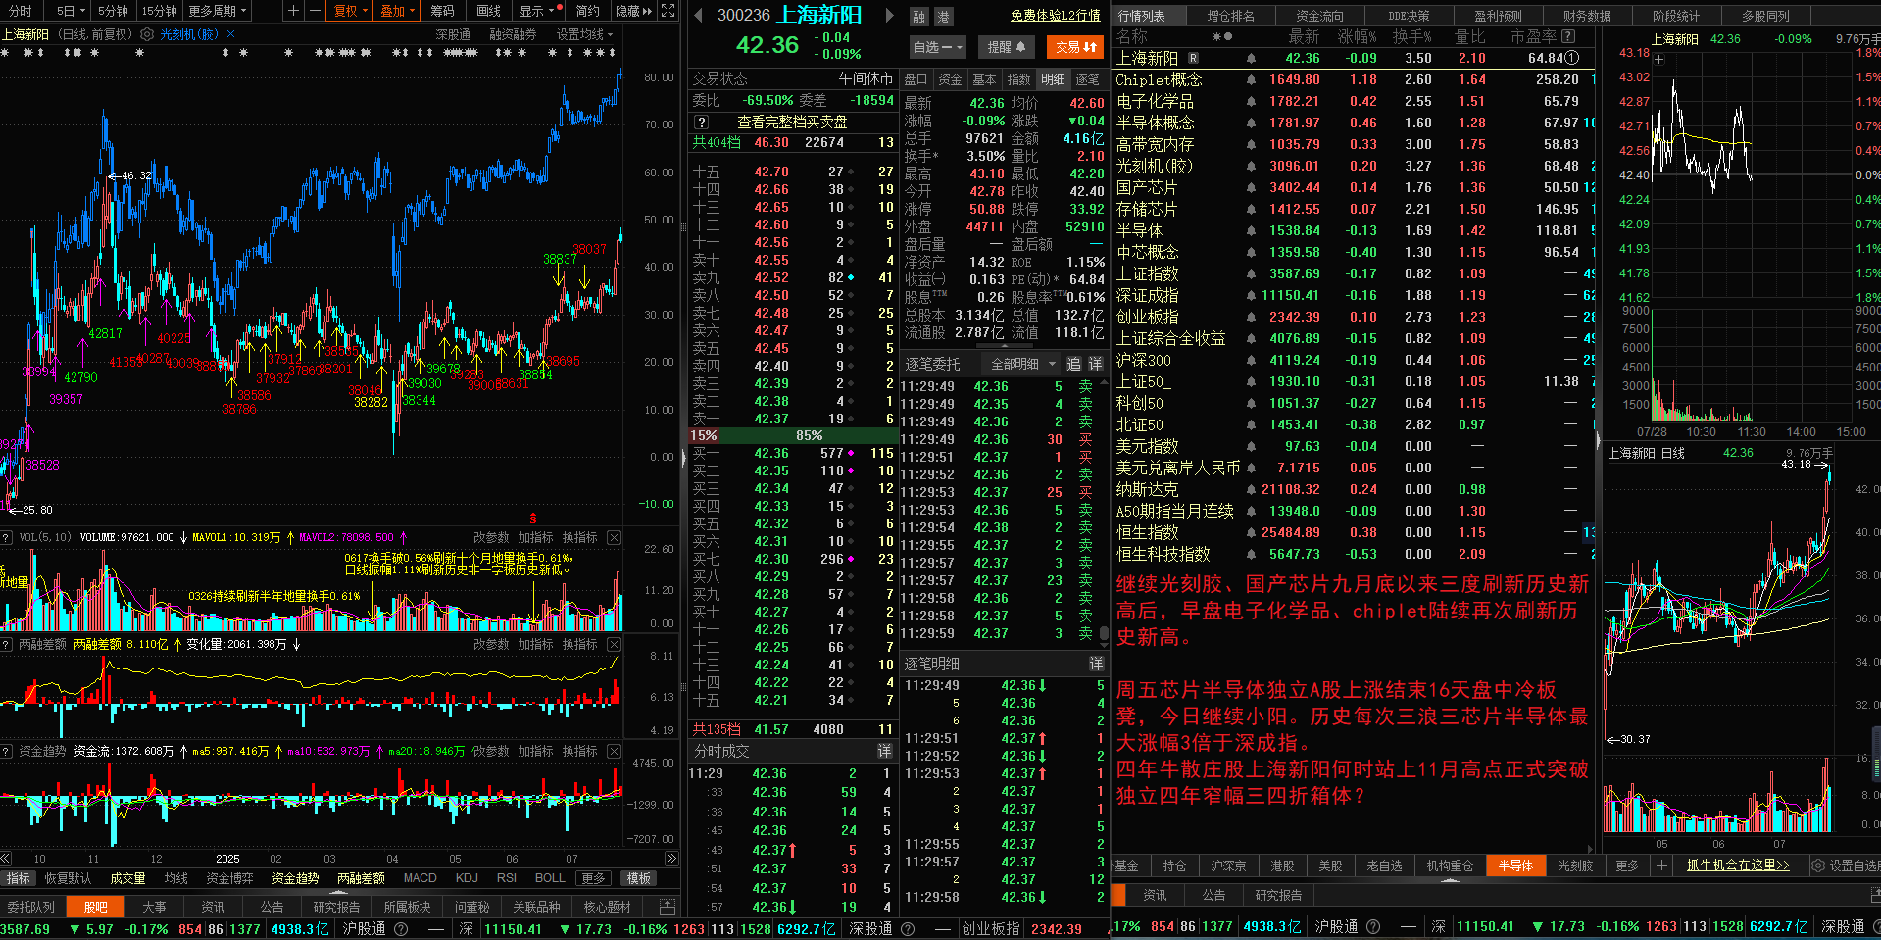
Task: Open chart settings gear next to 上海新阳
Action: (x=146, y=34)
